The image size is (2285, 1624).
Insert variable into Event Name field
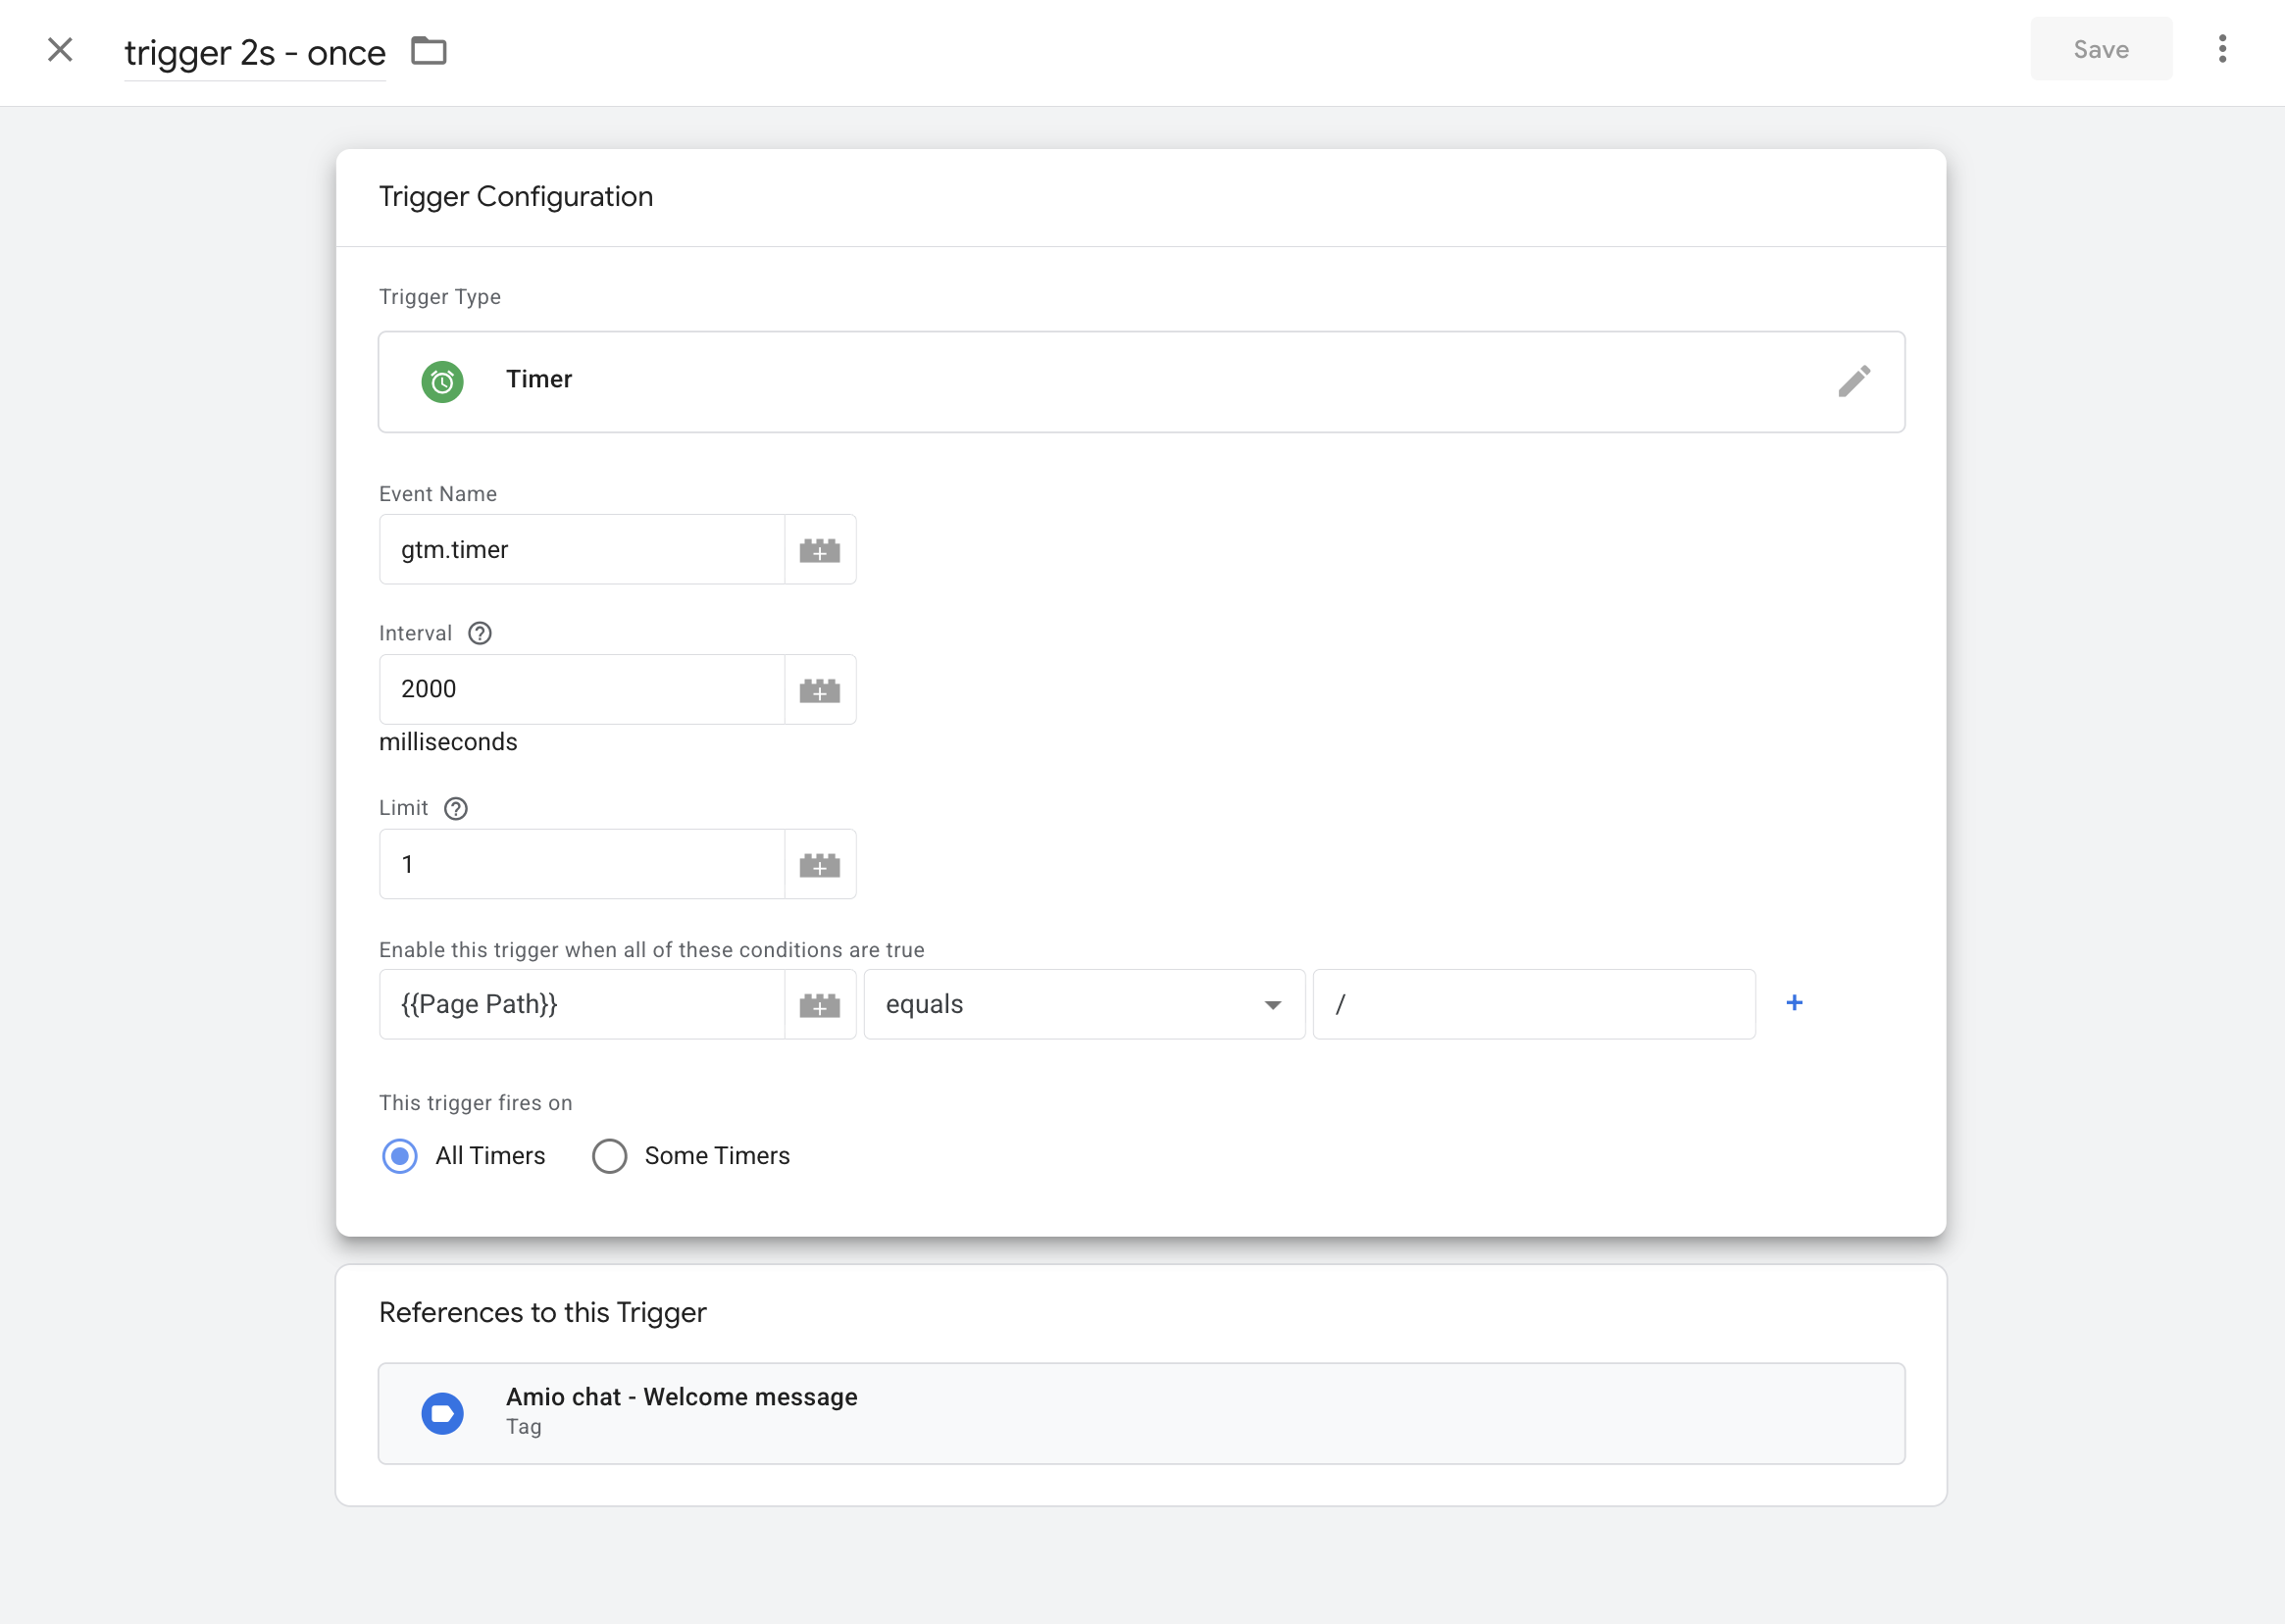pyautogui.click(x=819, y=550)
